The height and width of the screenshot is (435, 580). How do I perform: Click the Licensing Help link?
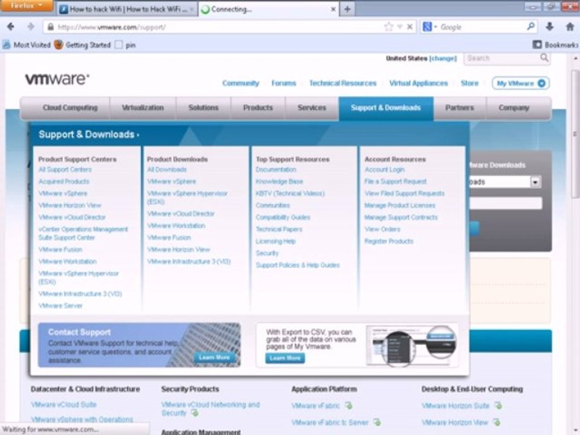pyautogui.click(x=275, y=241)
